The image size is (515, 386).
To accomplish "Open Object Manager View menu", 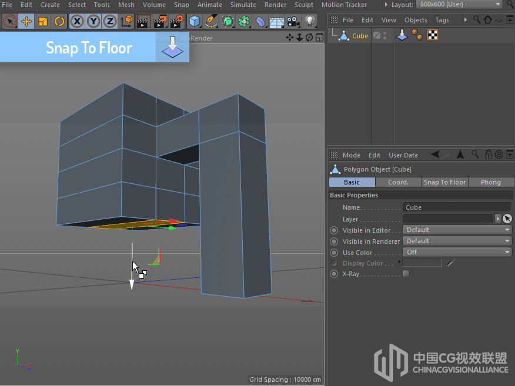I will pos(389,20).
